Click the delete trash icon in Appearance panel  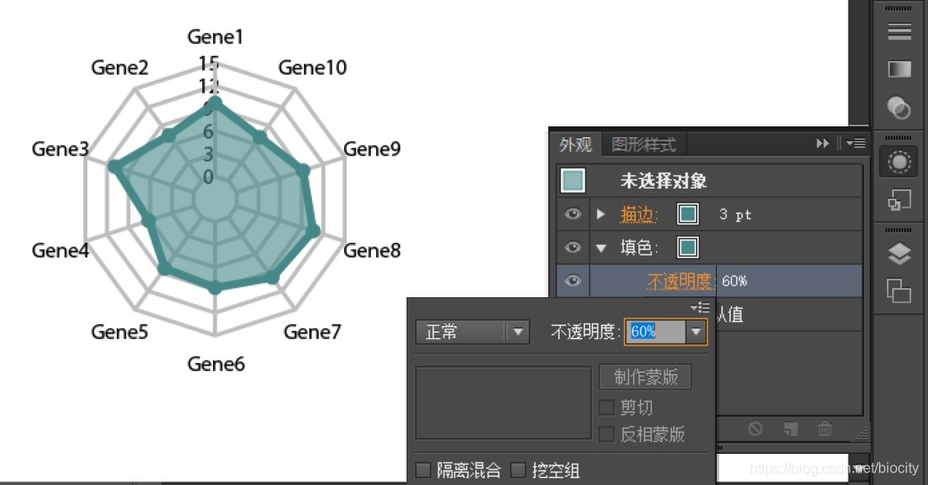(825, 429)
